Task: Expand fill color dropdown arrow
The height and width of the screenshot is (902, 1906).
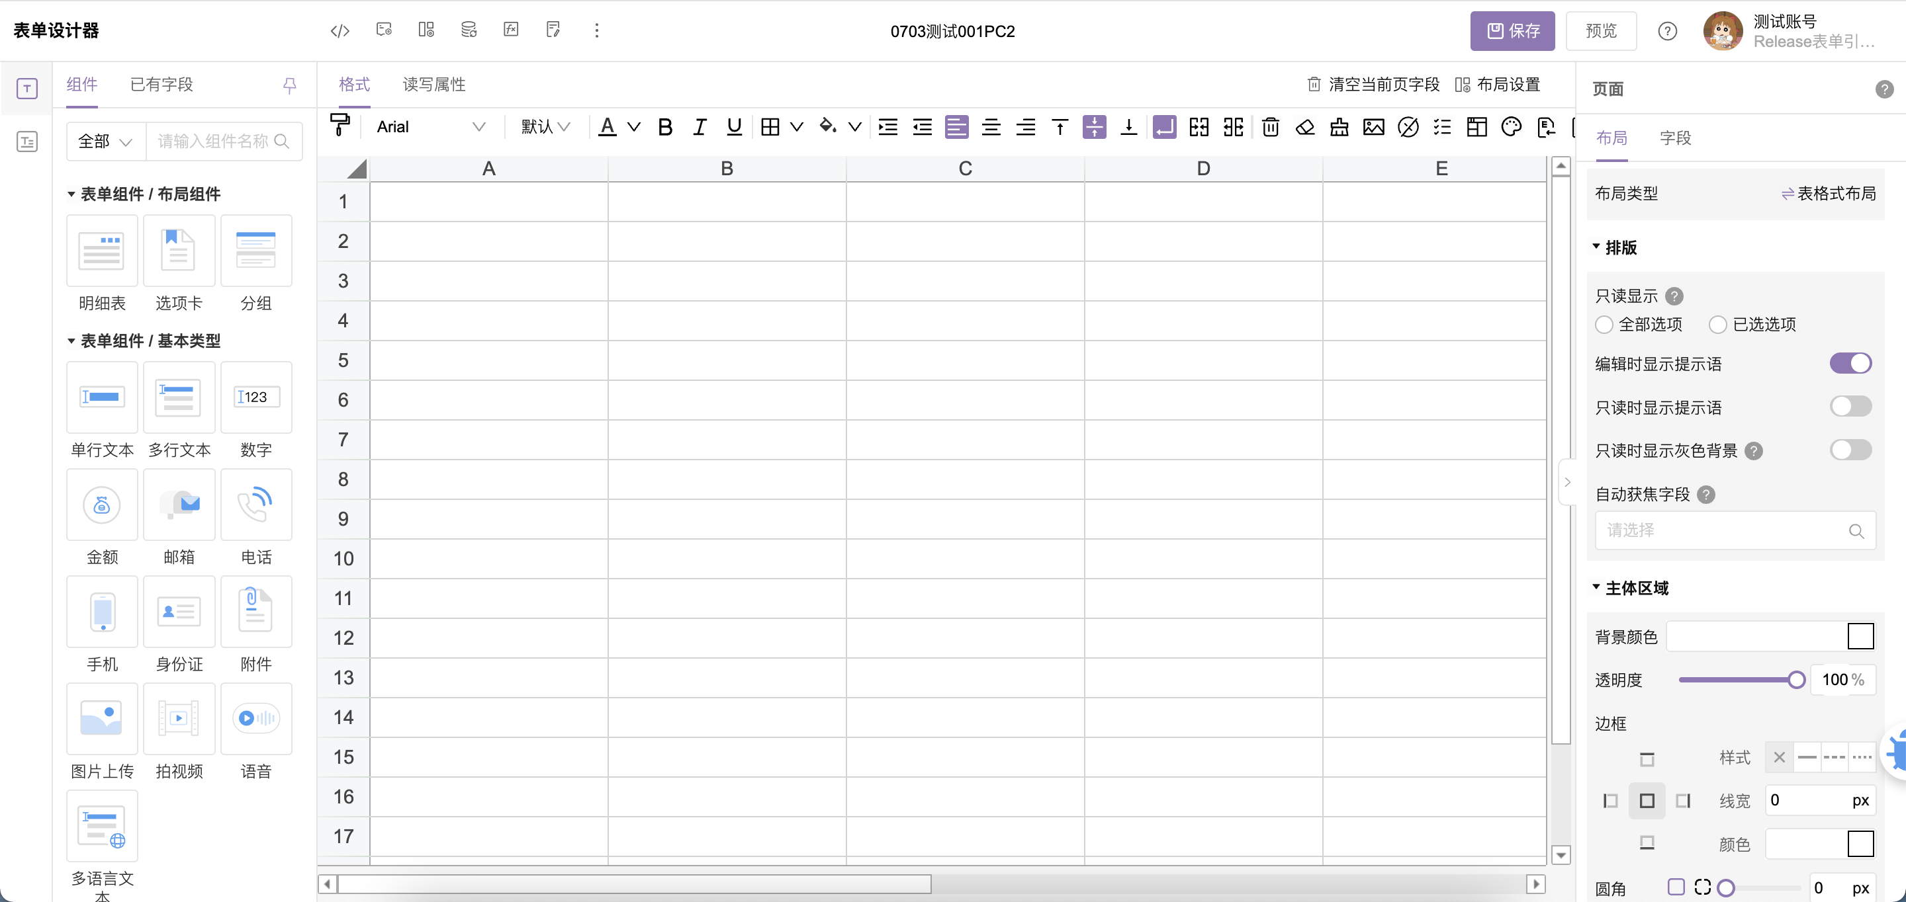Action: pos(854,127)
